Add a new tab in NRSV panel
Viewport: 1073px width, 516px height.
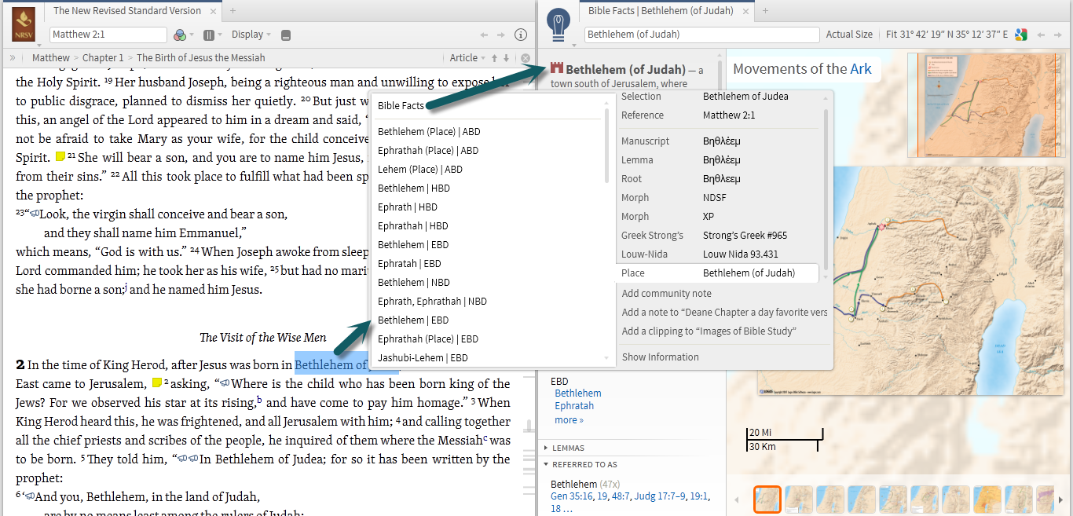233,11
